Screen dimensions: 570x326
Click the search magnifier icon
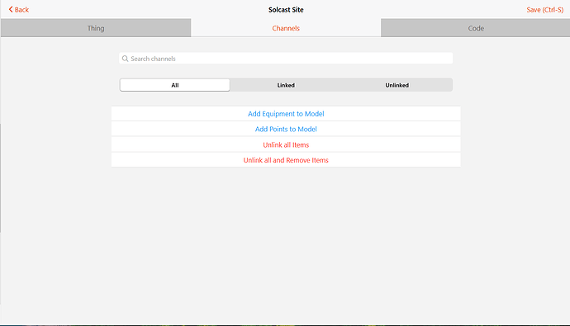coord(125,59)
